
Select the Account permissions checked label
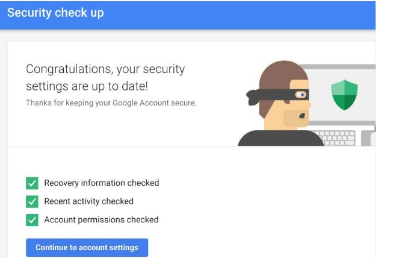click(101, 220)
